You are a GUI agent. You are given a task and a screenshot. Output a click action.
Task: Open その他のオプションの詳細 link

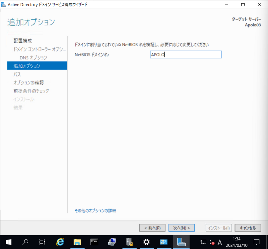coord(95,211)
